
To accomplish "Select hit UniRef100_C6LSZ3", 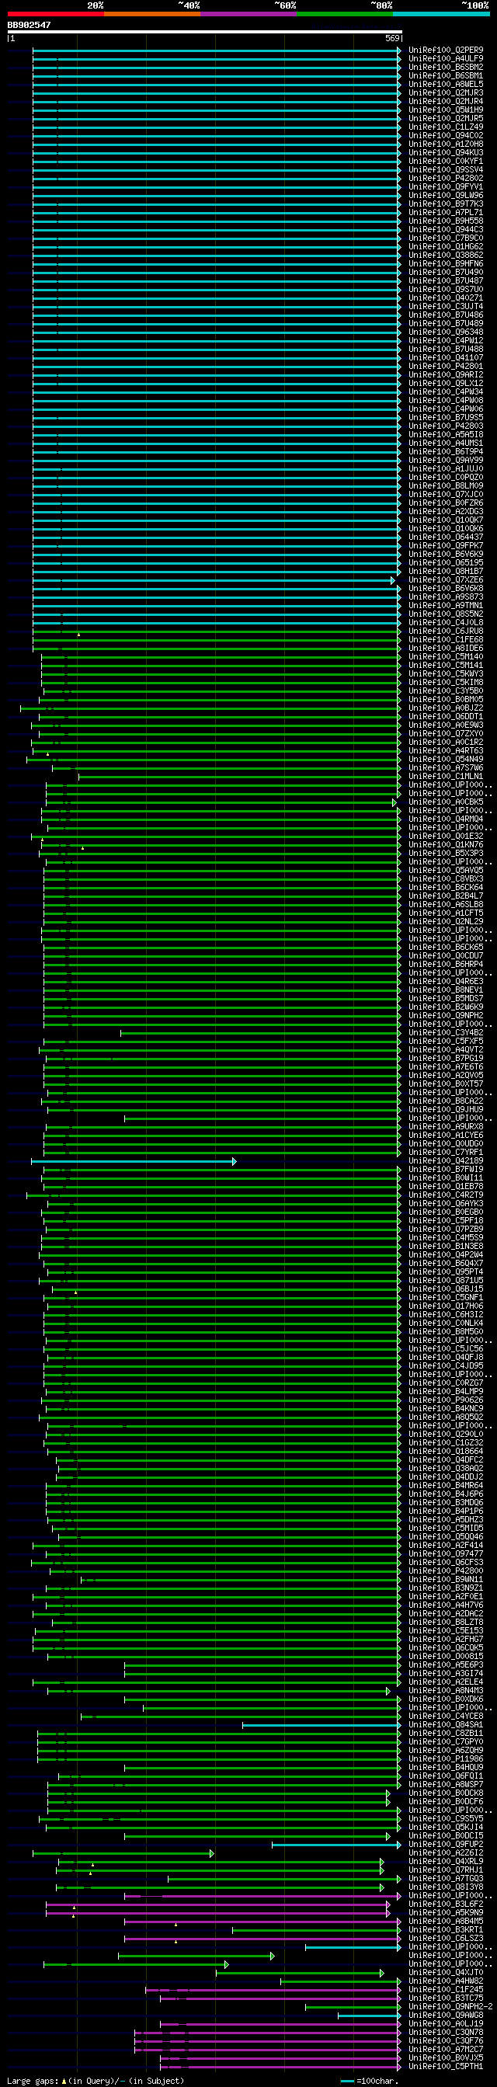I will [446, 1939].
